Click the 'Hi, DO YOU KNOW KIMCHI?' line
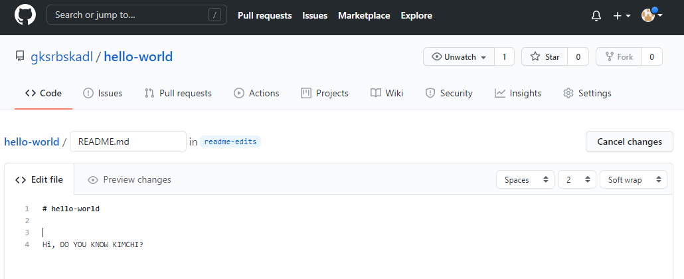 coord(93,244)
